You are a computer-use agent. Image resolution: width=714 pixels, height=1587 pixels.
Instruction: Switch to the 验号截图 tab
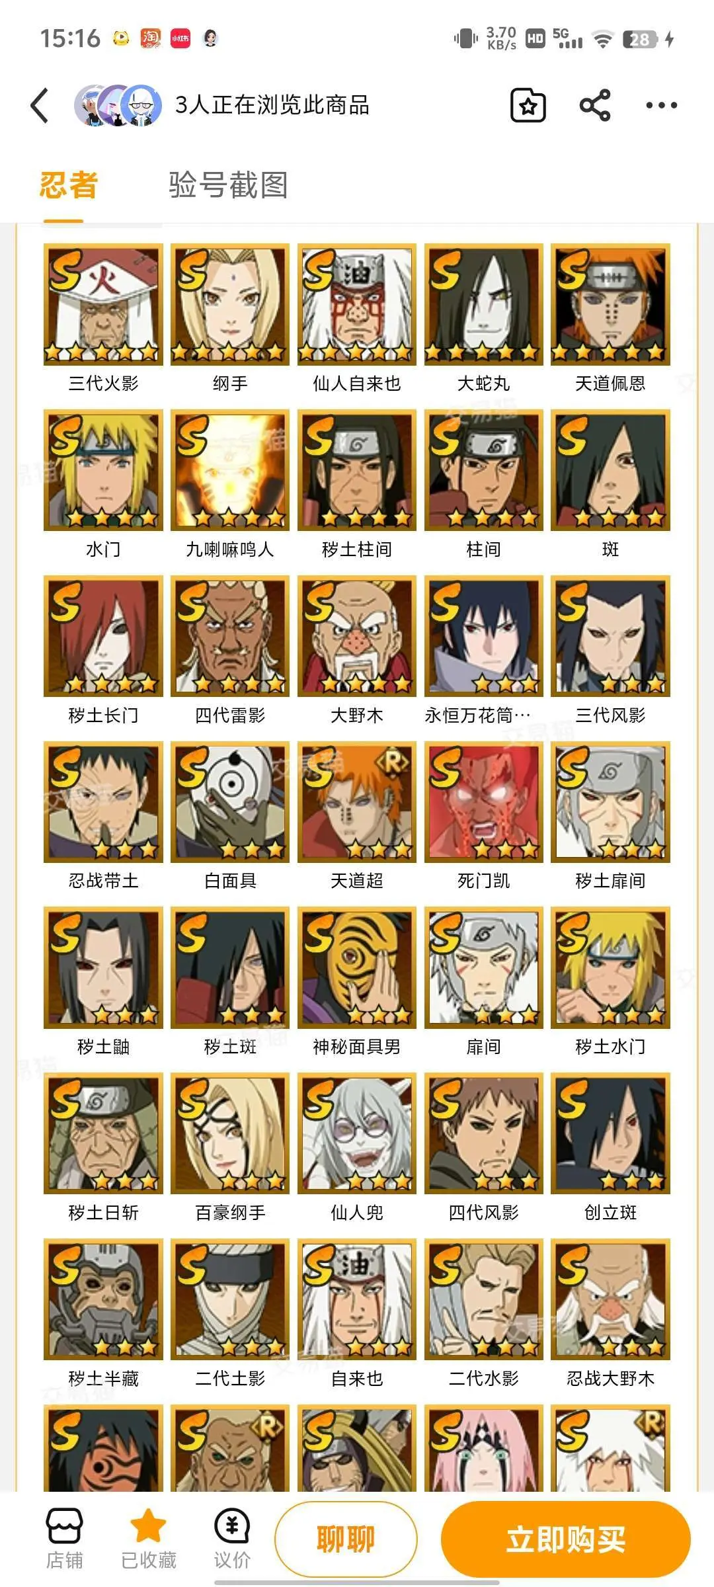pos(228,184)
